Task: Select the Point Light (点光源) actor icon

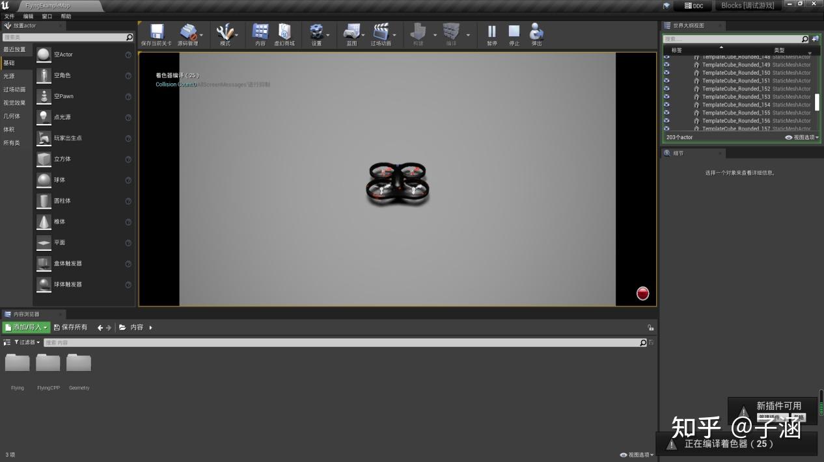Action: (44, 117)
